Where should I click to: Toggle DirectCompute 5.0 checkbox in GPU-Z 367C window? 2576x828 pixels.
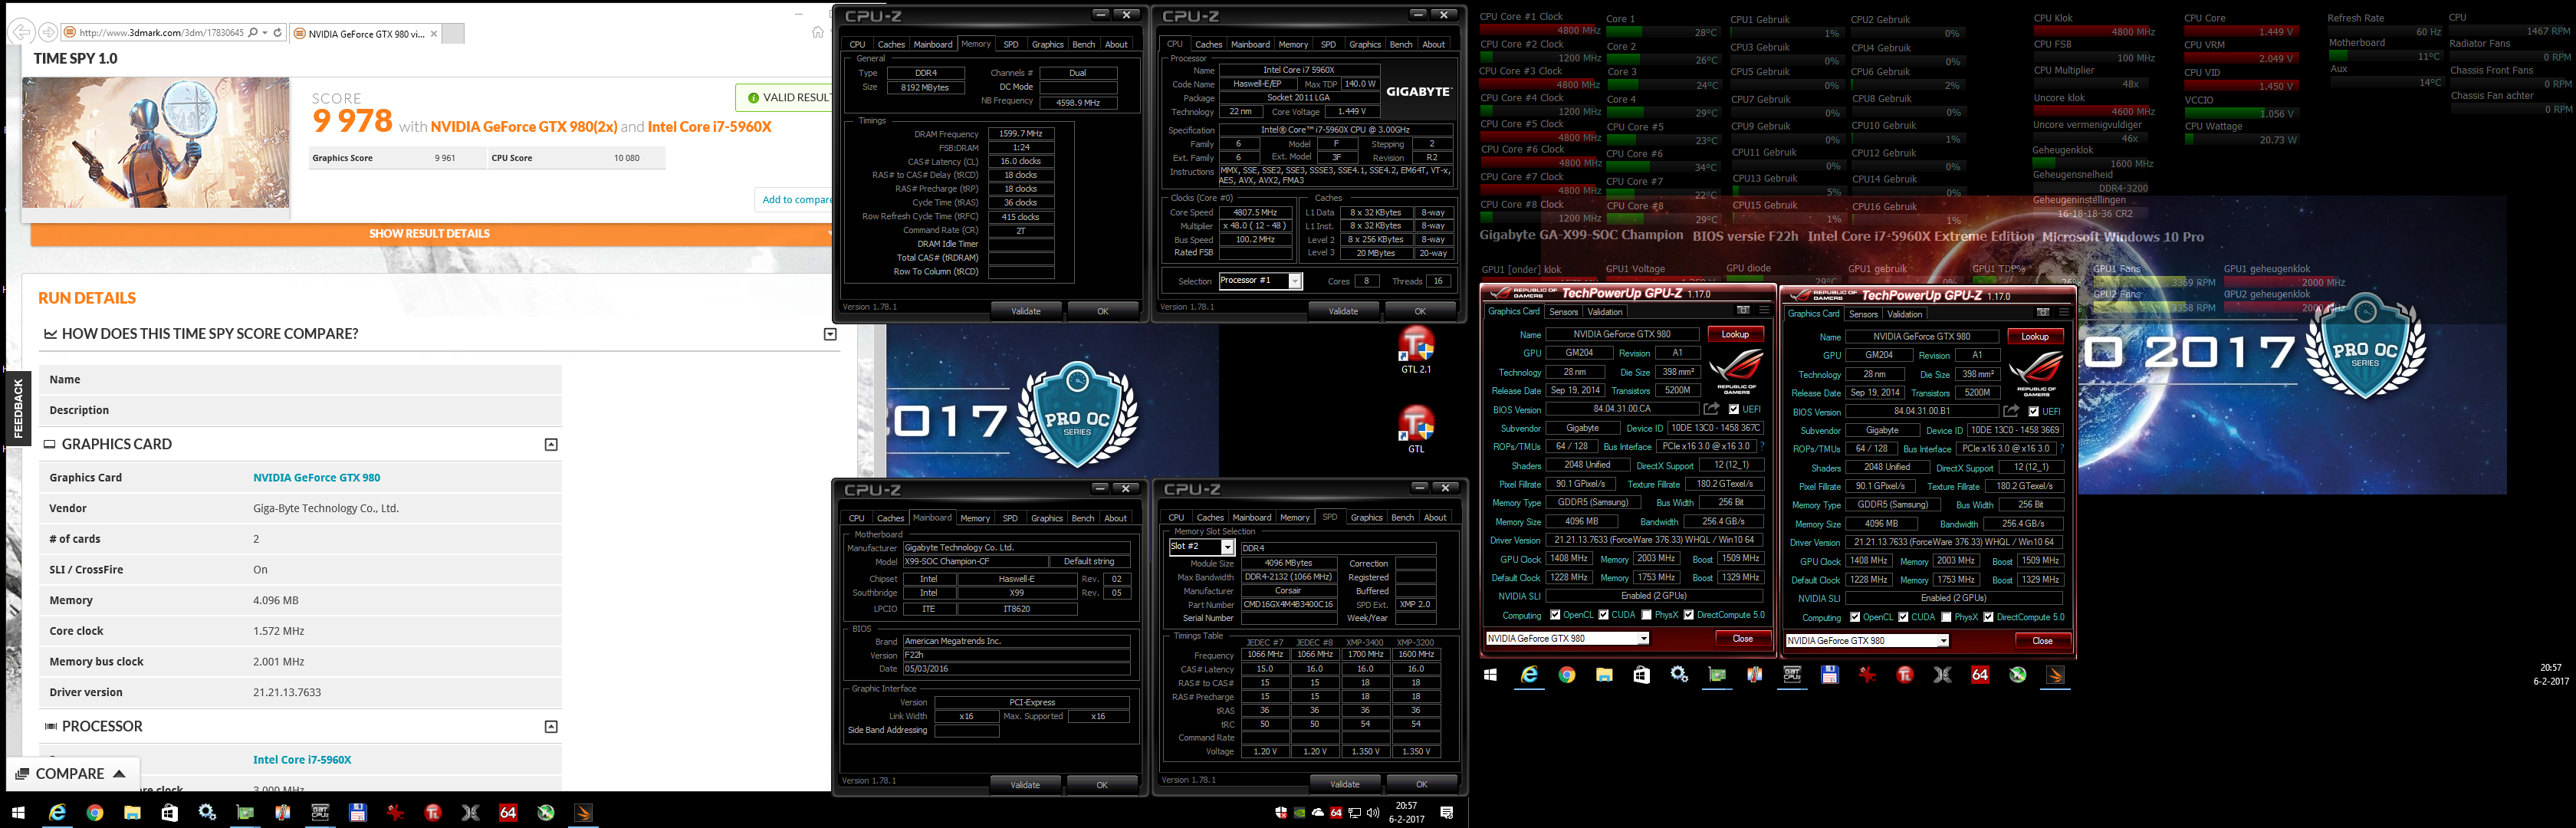click(1689, 615)
